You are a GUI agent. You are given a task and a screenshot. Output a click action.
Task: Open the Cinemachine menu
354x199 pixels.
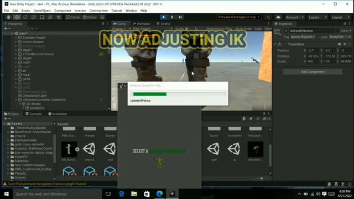(x=98, y=11)
